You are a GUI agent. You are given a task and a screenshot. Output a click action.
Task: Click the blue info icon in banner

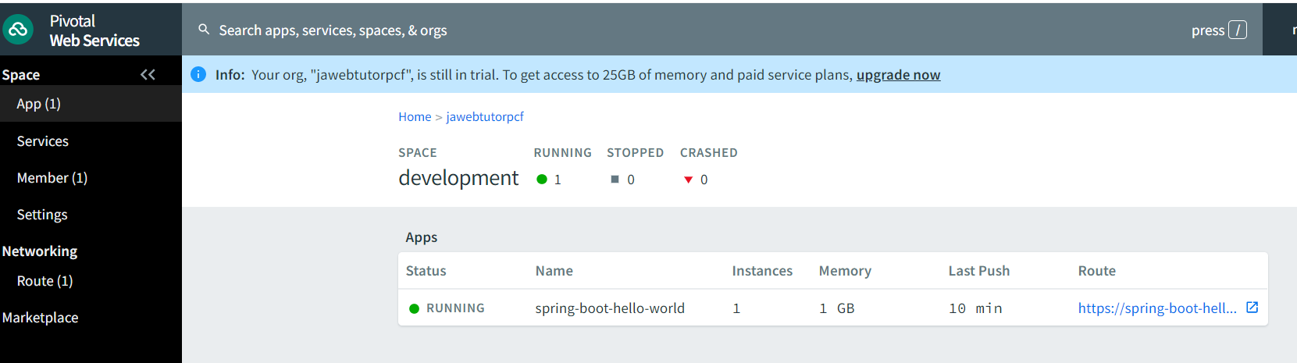[198, 74]
